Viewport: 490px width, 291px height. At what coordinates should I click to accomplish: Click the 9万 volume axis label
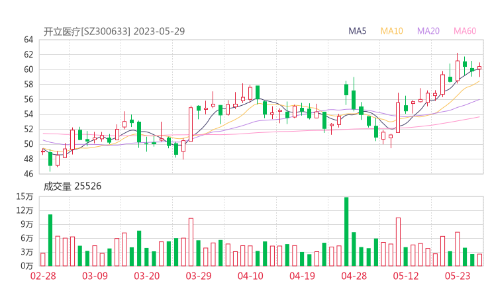[x=27, y=224]
